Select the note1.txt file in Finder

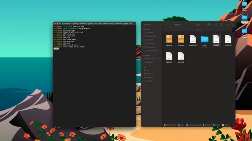(228, 40)
